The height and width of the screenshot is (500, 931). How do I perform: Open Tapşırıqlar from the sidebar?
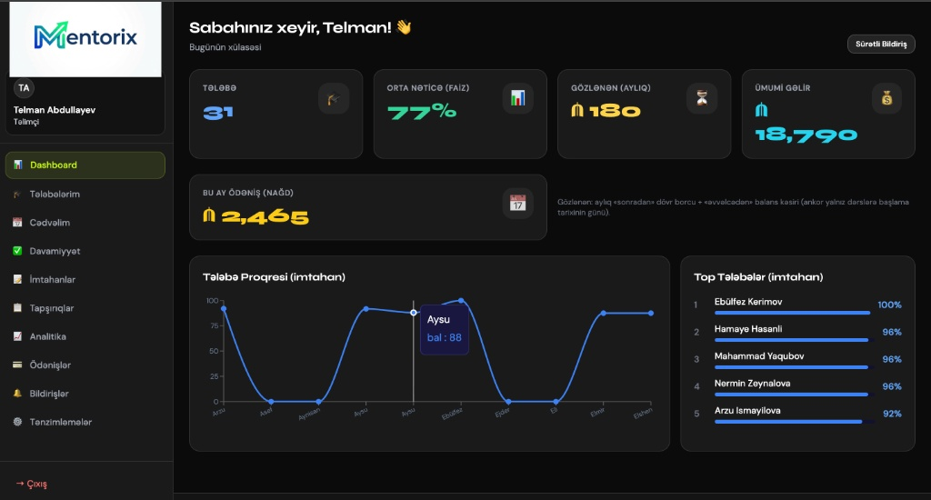(x=52, y=308)
